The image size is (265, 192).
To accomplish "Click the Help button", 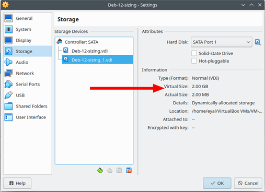I will click(x=17, y=183).
